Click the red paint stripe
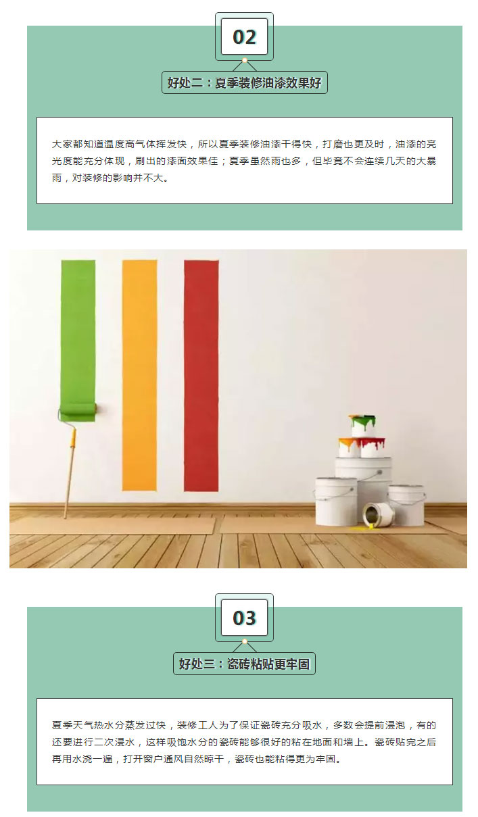Viewport: 478px width, 817px height. tap(201, 375)
